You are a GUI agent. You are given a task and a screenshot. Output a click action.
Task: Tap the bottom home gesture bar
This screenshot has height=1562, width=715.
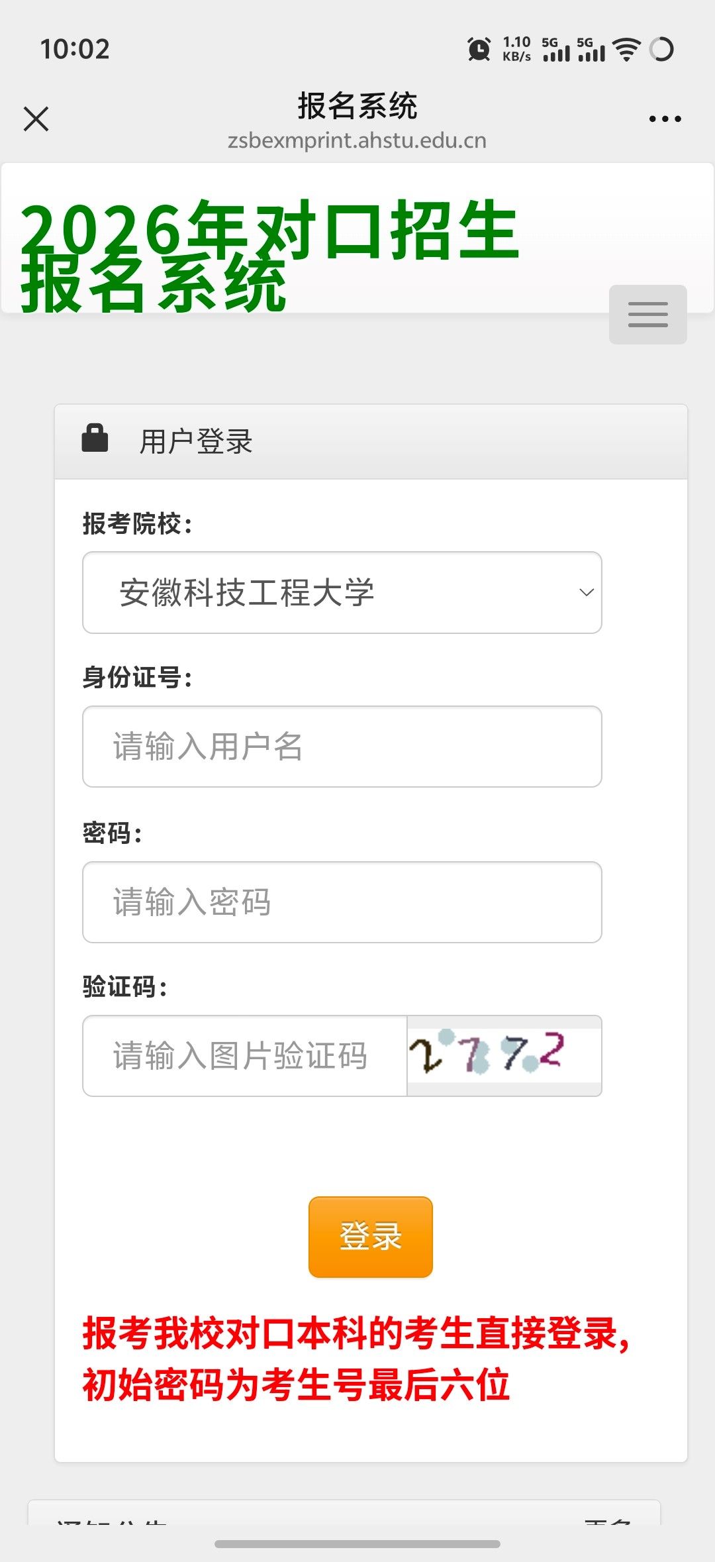(357, 1544)
